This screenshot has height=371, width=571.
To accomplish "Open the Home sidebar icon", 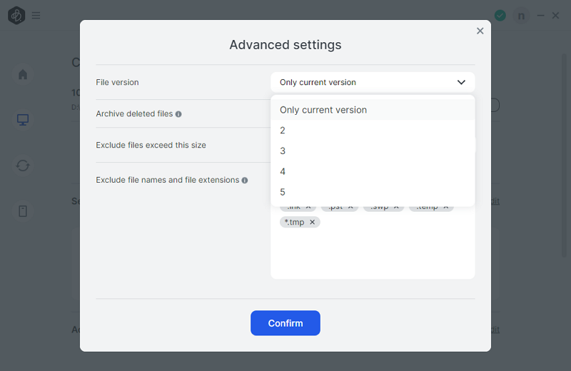I will click(23, 74).
